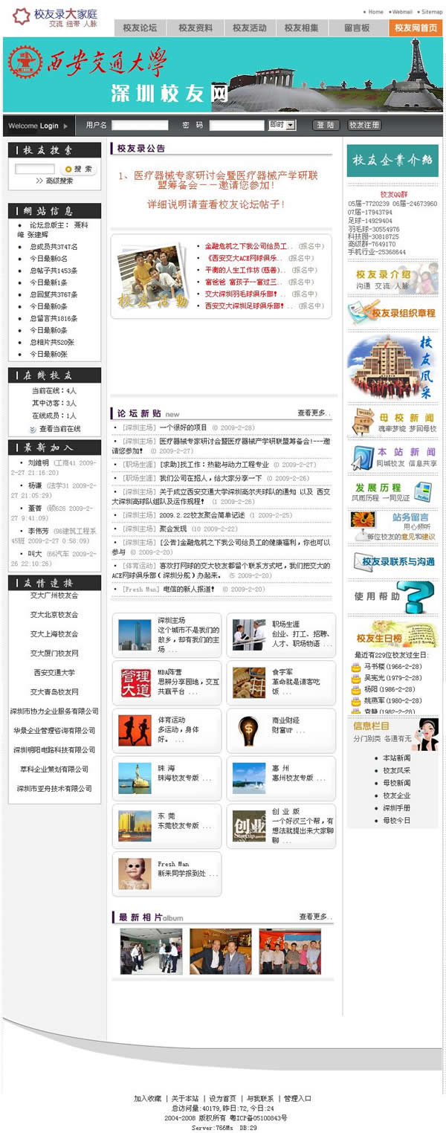Open new member 刘维明 profile

pos(39,463)
